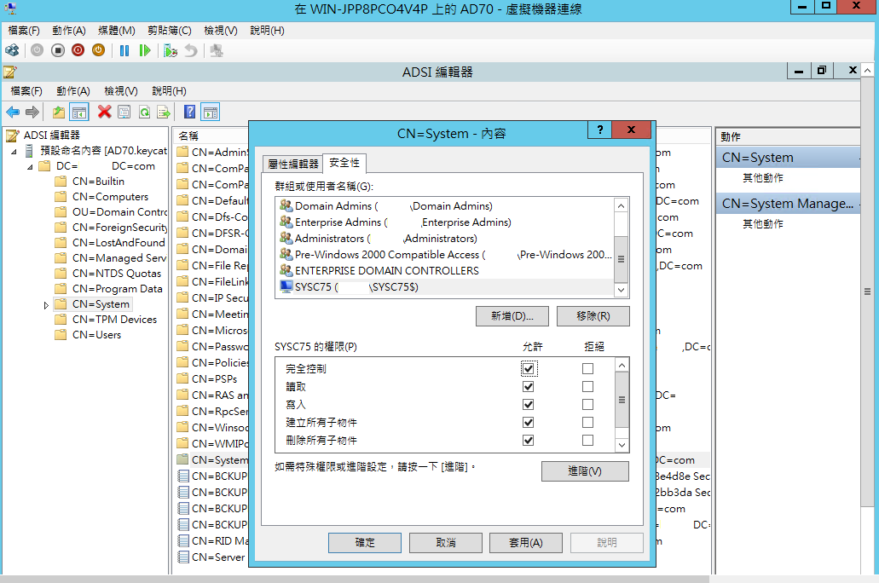Viewport: 879px width, 583px height.
Task: Click the blue Back arrow in ADSI toolbar
Action: (x=13, y=112)
